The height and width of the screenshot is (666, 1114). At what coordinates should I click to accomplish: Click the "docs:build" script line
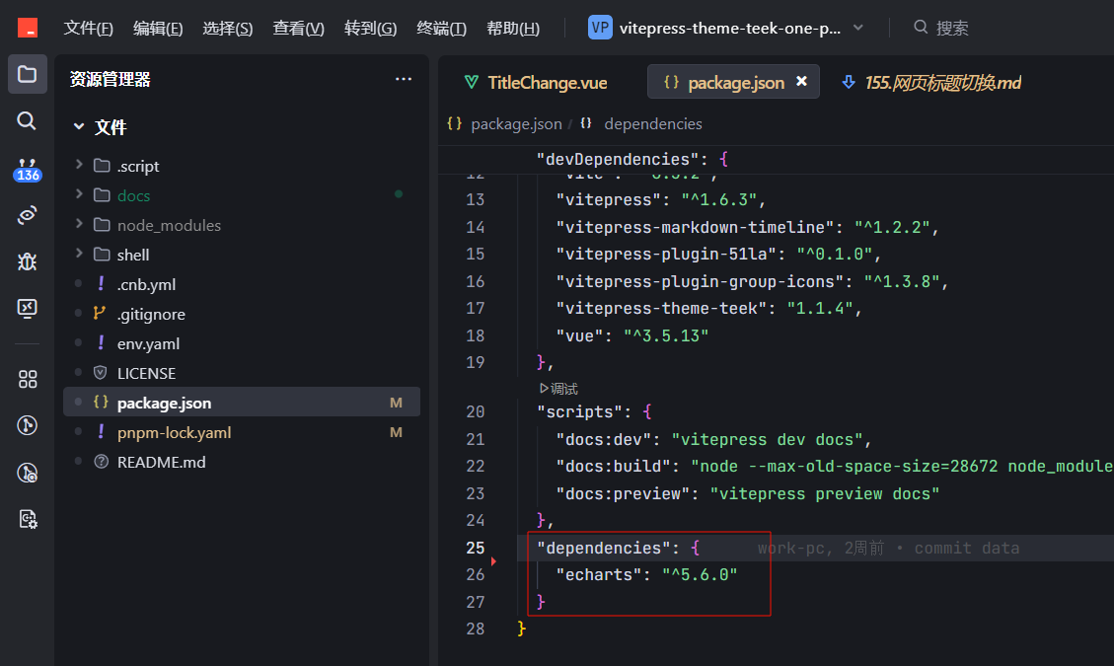(x=835, y=467)
